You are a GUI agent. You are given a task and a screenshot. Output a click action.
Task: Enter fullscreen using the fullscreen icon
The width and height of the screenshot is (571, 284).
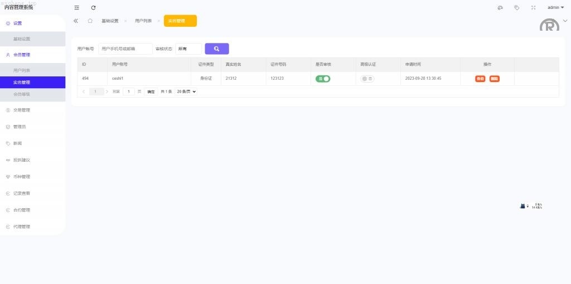click(x=533, y=7)
